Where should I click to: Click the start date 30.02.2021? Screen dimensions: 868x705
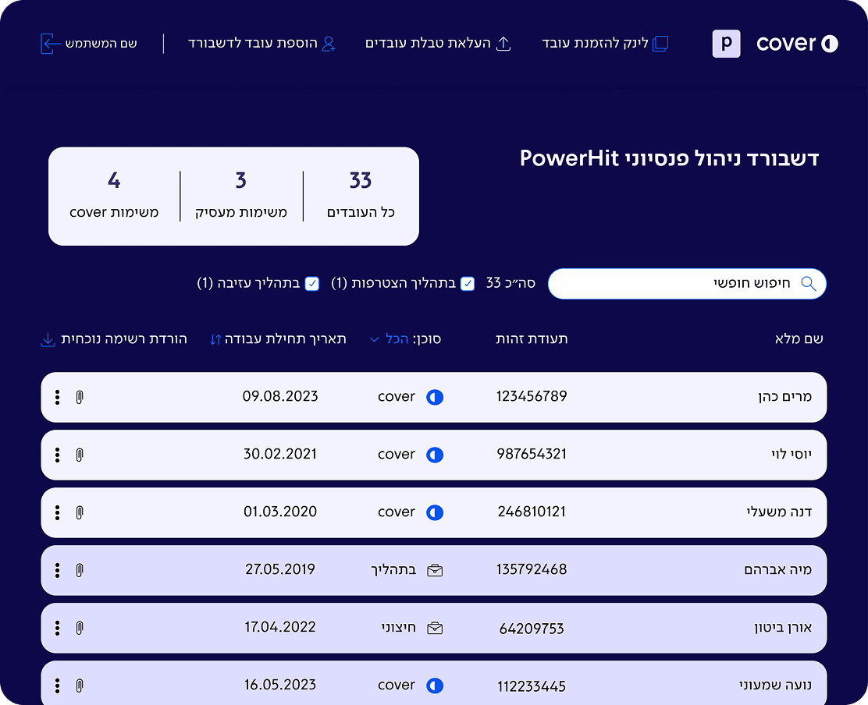pos(280,454)
